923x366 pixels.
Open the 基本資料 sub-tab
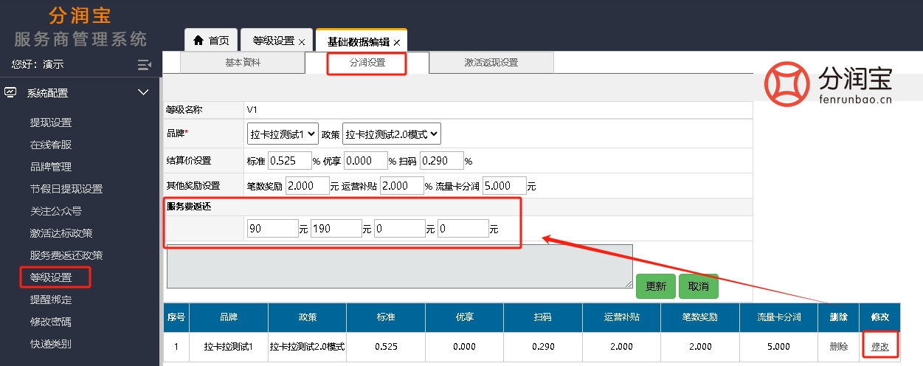coord(242,63)
